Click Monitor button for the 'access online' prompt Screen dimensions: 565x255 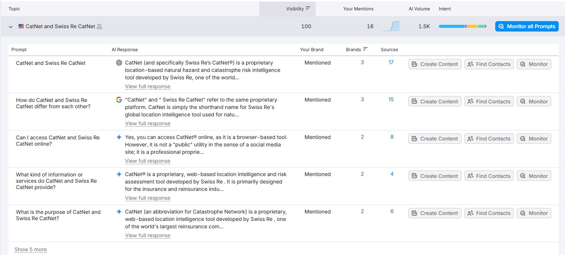tap(534, 139)
